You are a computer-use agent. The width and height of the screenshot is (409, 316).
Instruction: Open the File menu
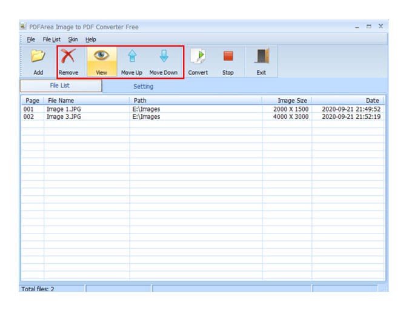tap(31, 39)
